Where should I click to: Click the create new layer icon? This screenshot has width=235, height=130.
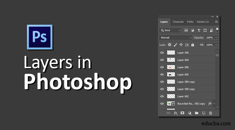(x=204, y=113)
